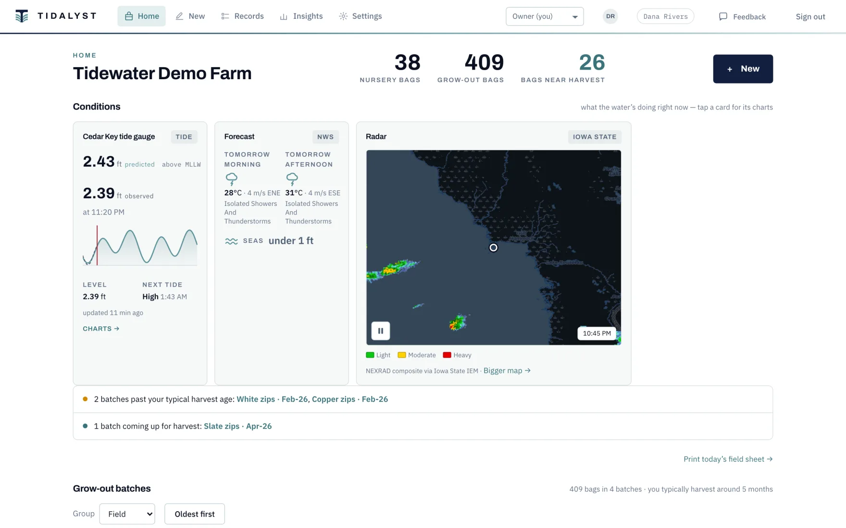
Task: Click tomorrow afternoon thunderstorm weather icon
Action: click(x=292, y=179)
